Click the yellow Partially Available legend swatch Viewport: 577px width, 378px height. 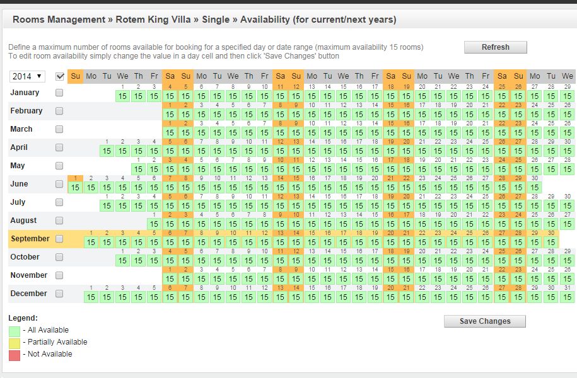(x=15, y=343)
